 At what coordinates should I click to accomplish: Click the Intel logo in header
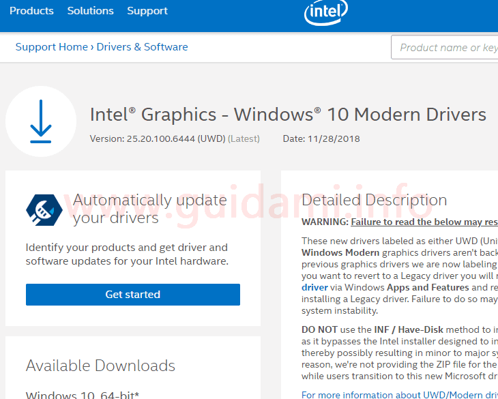point(326,12)
